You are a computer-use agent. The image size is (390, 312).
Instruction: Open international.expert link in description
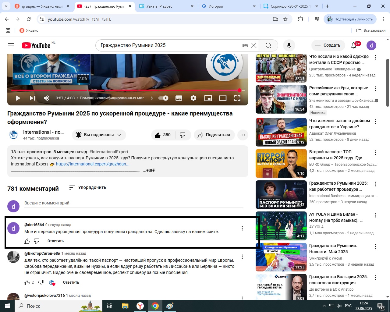click(93, 164)
